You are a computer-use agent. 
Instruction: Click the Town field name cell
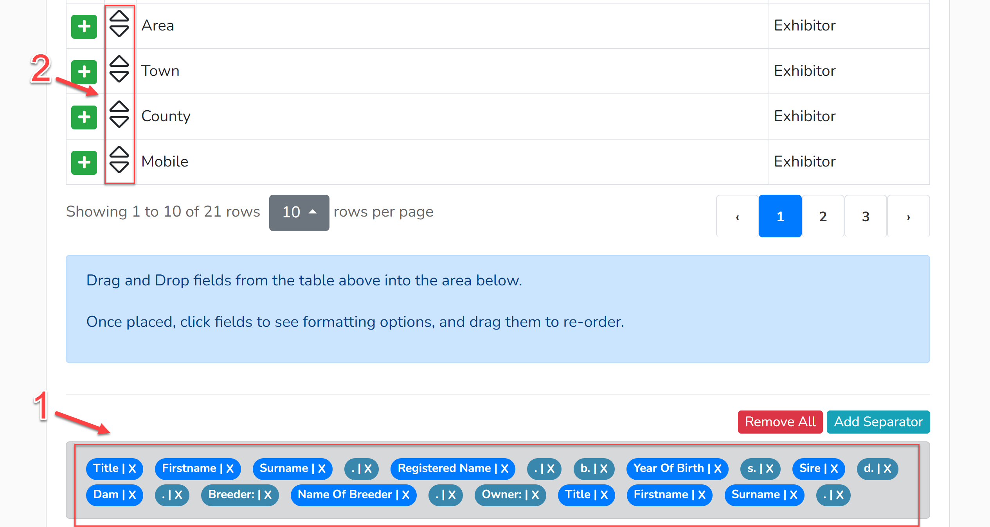[452, 71]
